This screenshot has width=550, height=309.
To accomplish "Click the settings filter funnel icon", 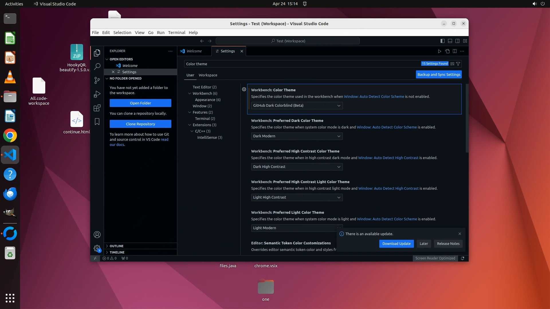I will tap(458, 64).
